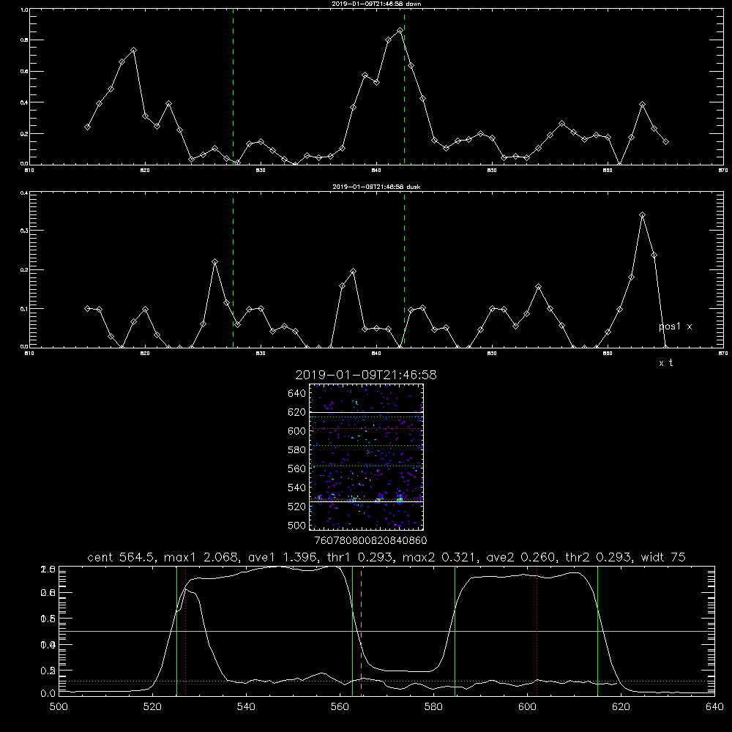Click the left green dashed line in dawn plot

coord(233,86)
